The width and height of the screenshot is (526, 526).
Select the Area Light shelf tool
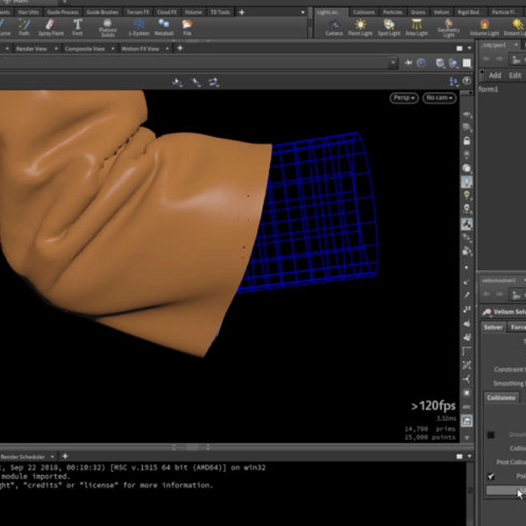click(416, 26)
